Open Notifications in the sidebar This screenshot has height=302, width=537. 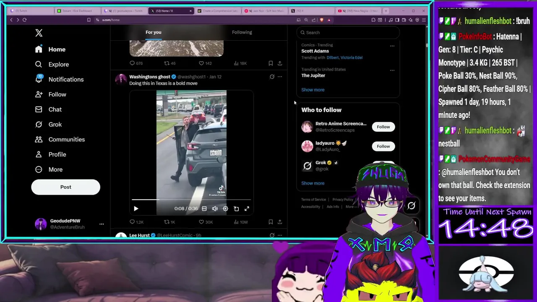pyautogui.click(x=60, y=79)
